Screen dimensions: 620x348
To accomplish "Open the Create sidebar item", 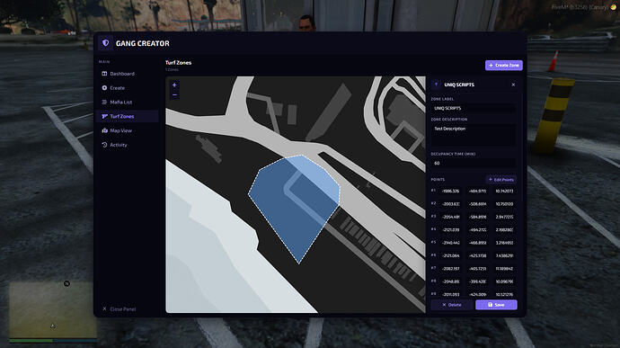I will click(x=127, y=88).
